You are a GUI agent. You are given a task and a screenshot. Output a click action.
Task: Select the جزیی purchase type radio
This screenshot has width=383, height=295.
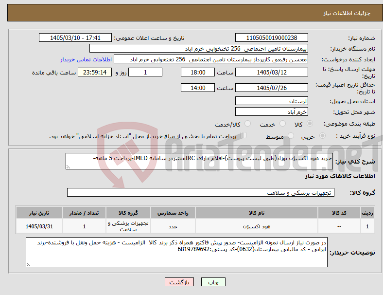(x=322, y=136)
